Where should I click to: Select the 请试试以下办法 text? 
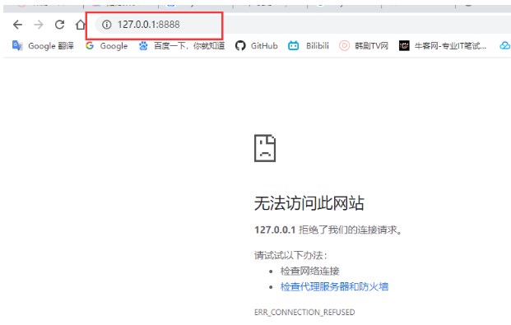click(290, 255)
